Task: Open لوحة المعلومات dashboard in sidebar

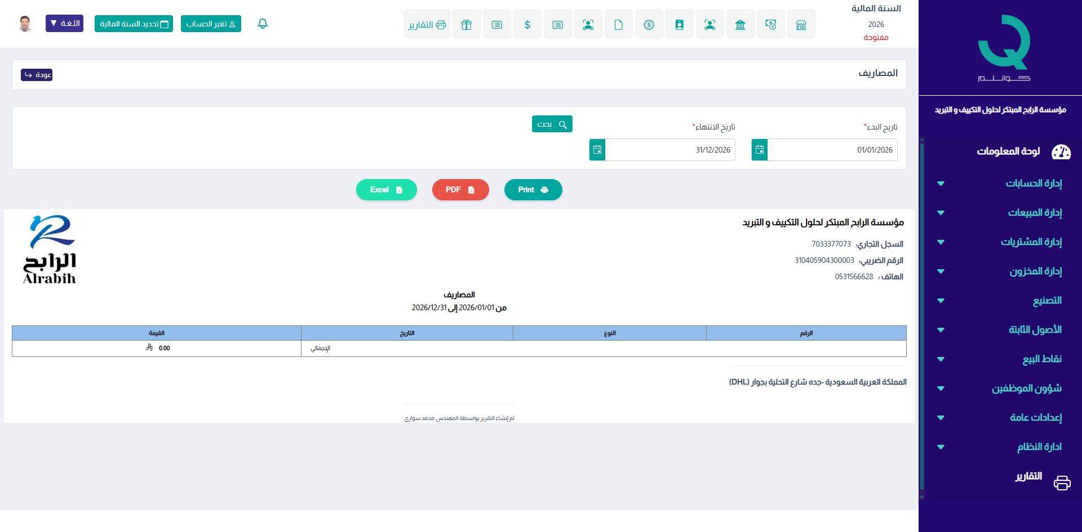Action: (x=1009, y=151)
